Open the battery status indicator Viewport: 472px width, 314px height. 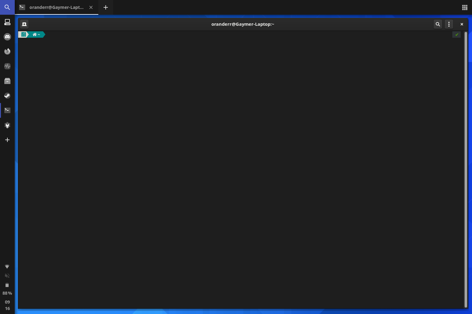pos(7,285)
